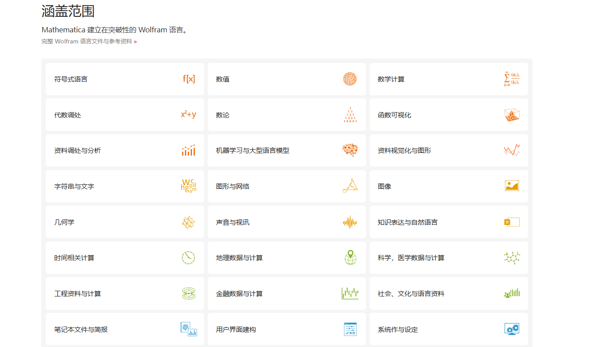Image resolution: width=592 pixels, height=347 pixels.
Task: Click the card icon for 知识表达与自然语言
Action: coord(512,222)
